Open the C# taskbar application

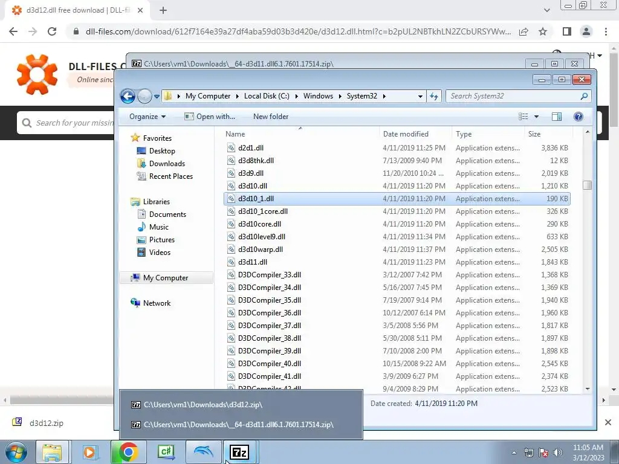coord(166,452)
